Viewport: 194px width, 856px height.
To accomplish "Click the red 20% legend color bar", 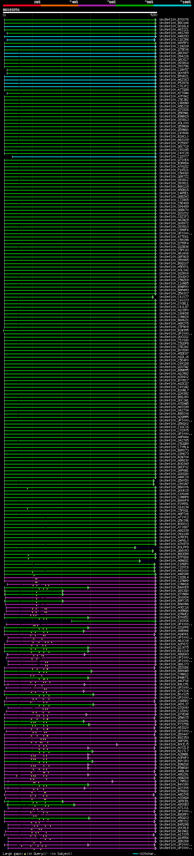I will click(x=22, y=5).
